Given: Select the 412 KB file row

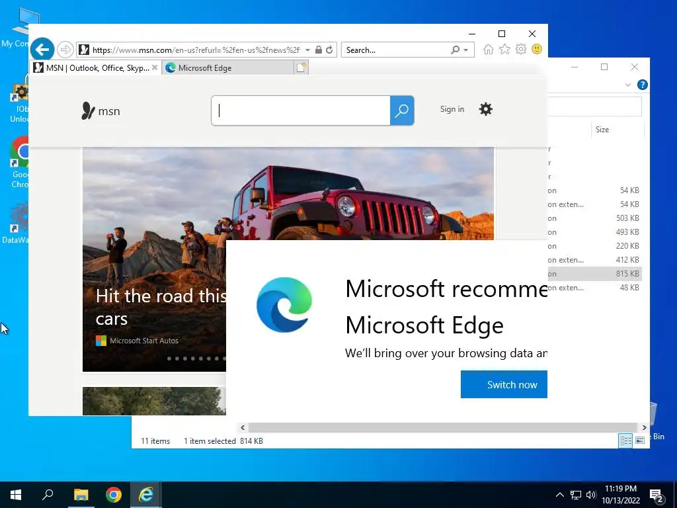Looking at the screenshot, I should coord(594,260).
